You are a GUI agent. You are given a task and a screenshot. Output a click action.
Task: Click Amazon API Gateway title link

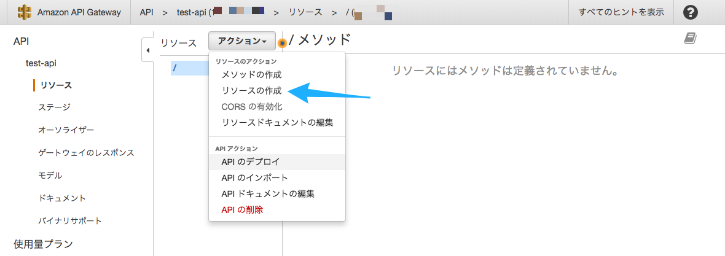click(79, 12)
